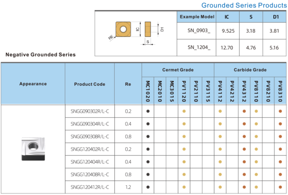Click the yellow PV1120 dot for SNGG090304R/L-C
The image size is (288, 195).
coord(184,124)
